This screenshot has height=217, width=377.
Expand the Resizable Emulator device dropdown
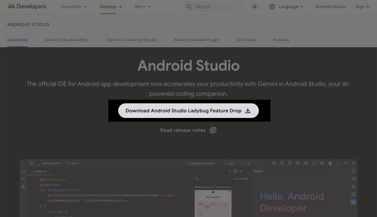[202, 163]
